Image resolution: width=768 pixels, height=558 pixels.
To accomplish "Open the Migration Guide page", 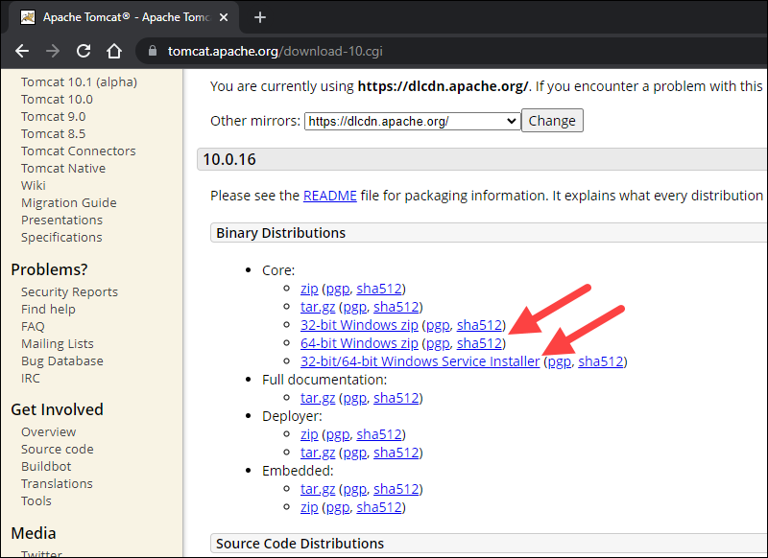I will point(68,202).
